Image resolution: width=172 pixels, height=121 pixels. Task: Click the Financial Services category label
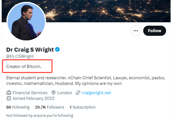pyautogui.click(x=30, y=93)
